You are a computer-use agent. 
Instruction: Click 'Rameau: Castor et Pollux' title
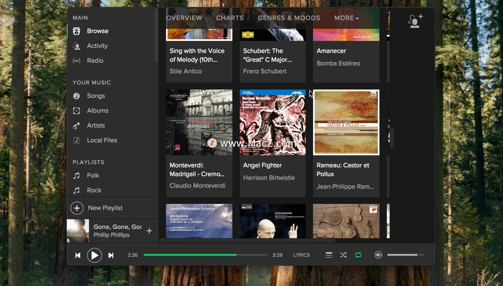[343, 170]
